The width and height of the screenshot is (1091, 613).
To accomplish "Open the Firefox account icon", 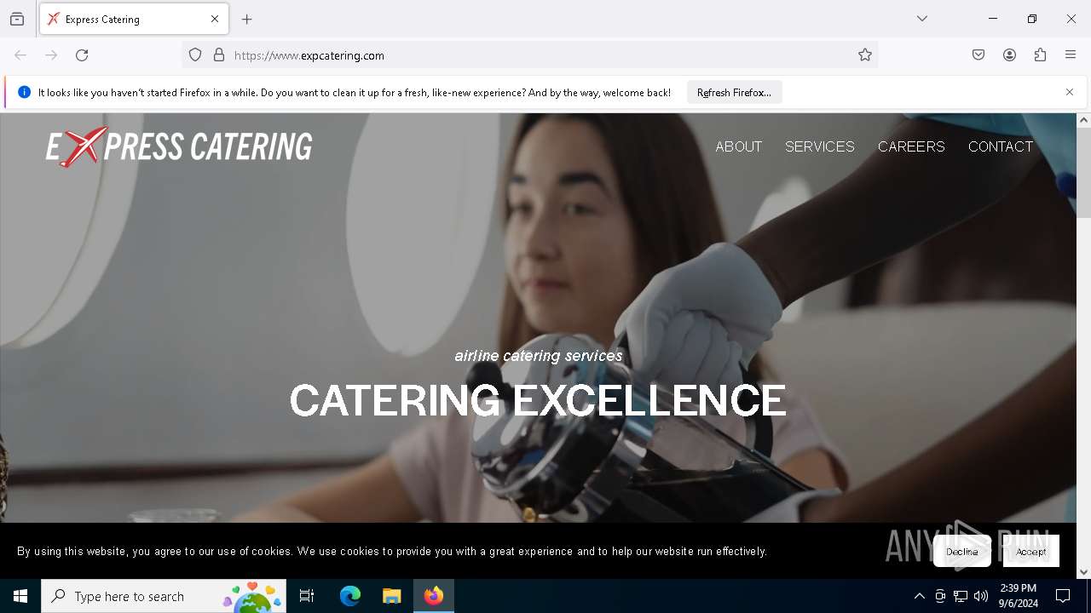I will point(1009,55).
